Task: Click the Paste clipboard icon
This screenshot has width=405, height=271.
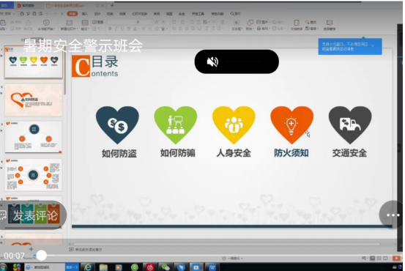Action: pos(3,23)
